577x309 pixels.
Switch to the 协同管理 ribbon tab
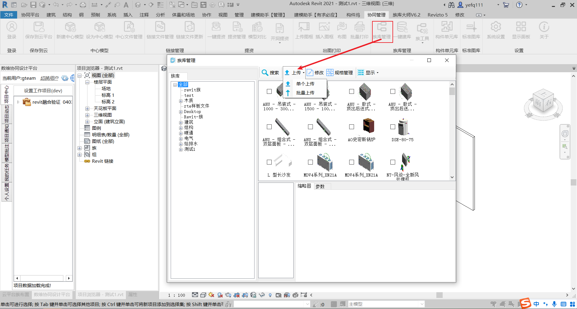(x=377, y=15)
